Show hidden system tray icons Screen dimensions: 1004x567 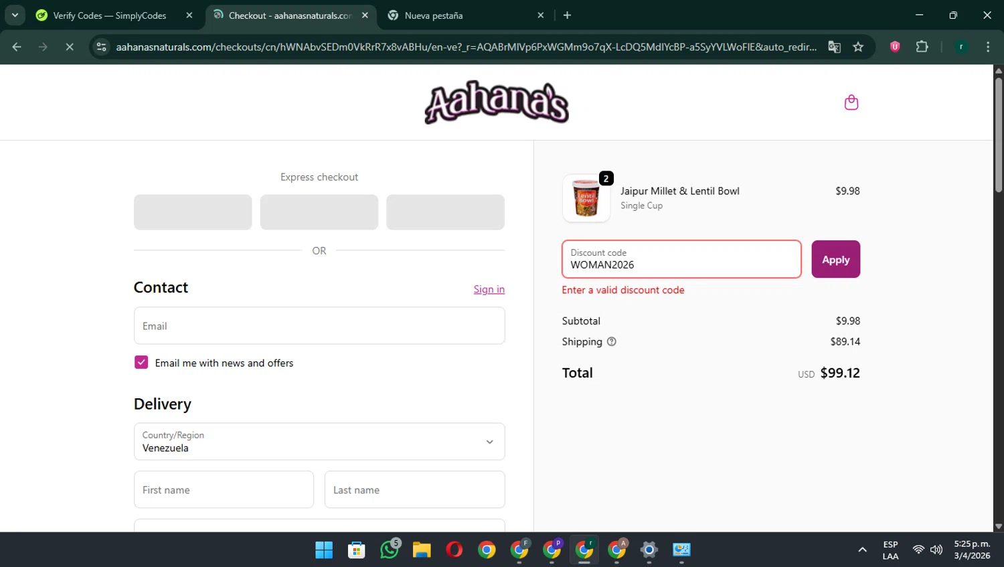(x=862, y=550)
